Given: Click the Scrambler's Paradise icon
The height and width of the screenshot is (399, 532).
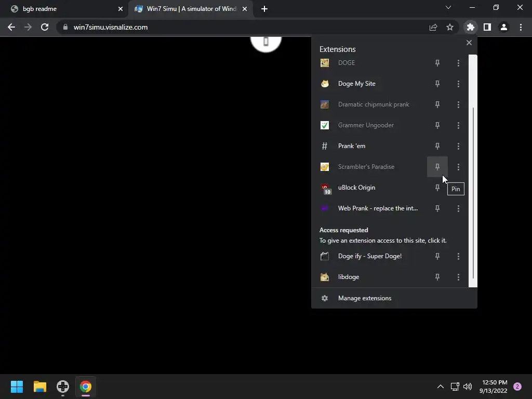Looking at the screenshot, I should click(325, 167).
